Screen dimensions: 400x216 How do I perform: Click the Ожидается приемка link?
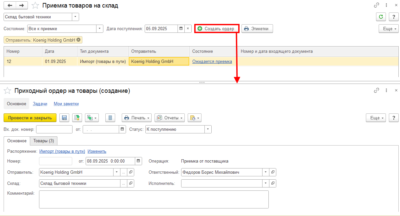(212, 61)
